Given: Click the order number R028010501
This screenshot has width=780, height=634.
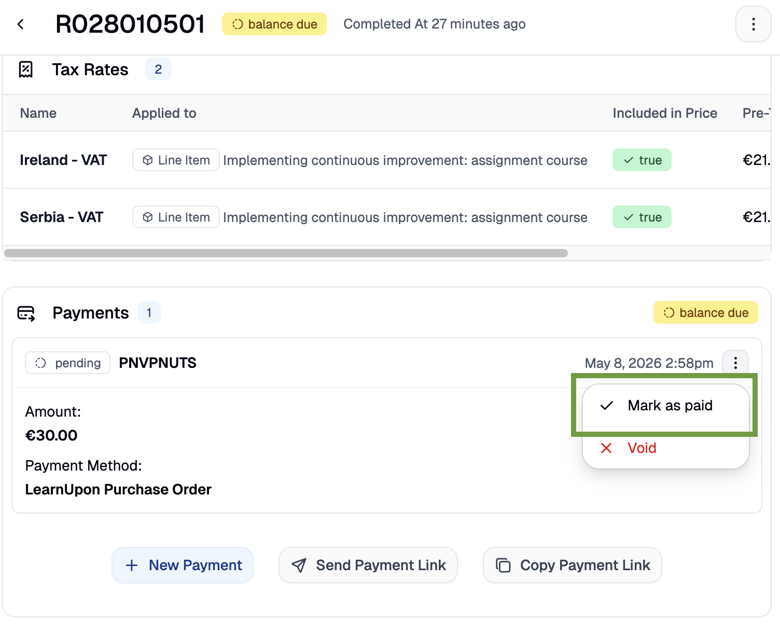Looking at the screenshot, I should 130,24.
